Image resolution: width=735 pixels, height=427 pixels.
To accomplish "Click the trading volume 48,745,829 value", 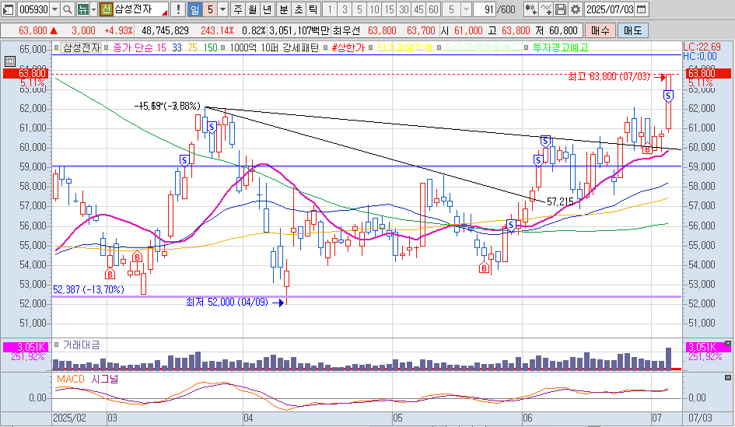I will [x=165, y=30].
